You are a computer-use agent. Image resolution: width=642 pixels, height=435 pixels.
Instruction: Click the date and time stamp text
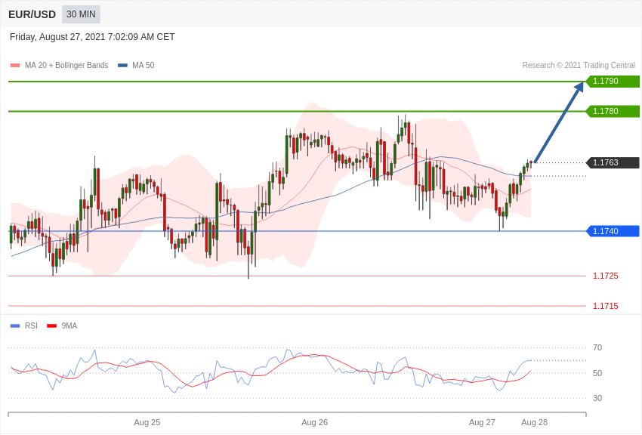pos(92,37)
